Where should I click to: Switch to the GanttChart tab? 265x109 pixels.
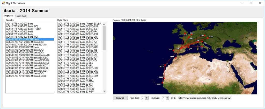point(21,16)
